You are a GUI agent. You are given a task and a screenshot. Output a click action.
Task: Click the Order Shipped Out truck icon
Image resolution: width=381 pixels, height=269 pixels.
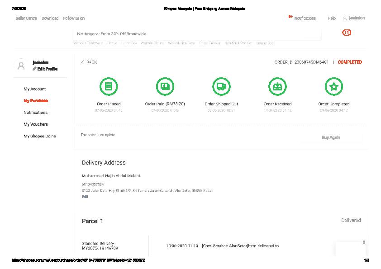221,86
